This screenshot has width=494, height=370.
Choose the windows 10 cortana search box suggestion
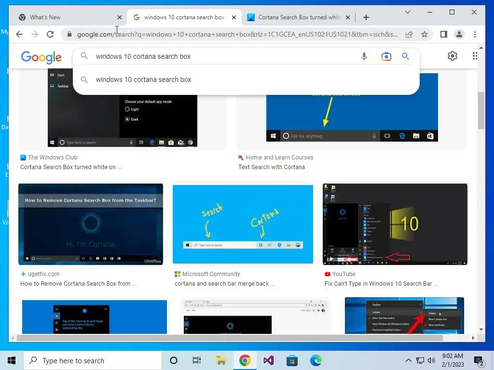point(246,79)
